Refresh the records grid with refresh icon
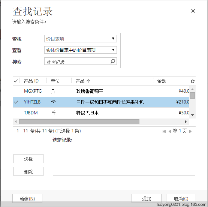The image size is (208, 207). [193, 81]
